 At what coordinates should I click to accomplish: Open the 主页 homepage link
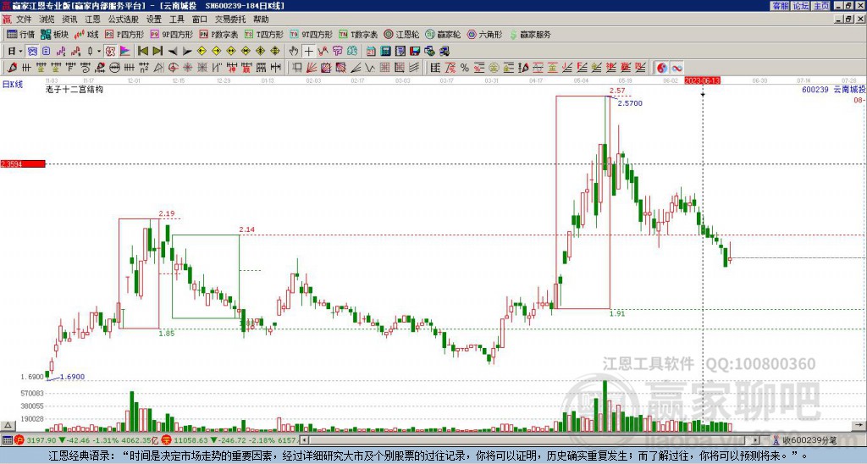point(821,6)
